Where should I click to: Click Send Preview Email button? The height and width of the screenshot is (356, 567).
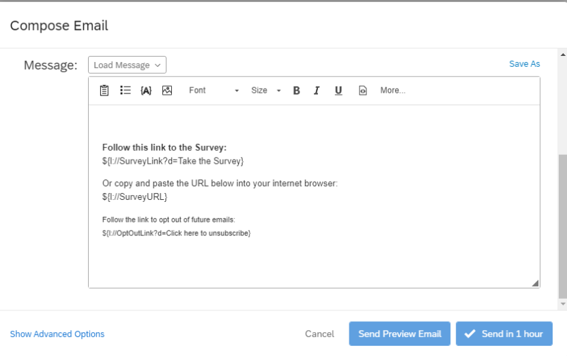coord(400,334)
